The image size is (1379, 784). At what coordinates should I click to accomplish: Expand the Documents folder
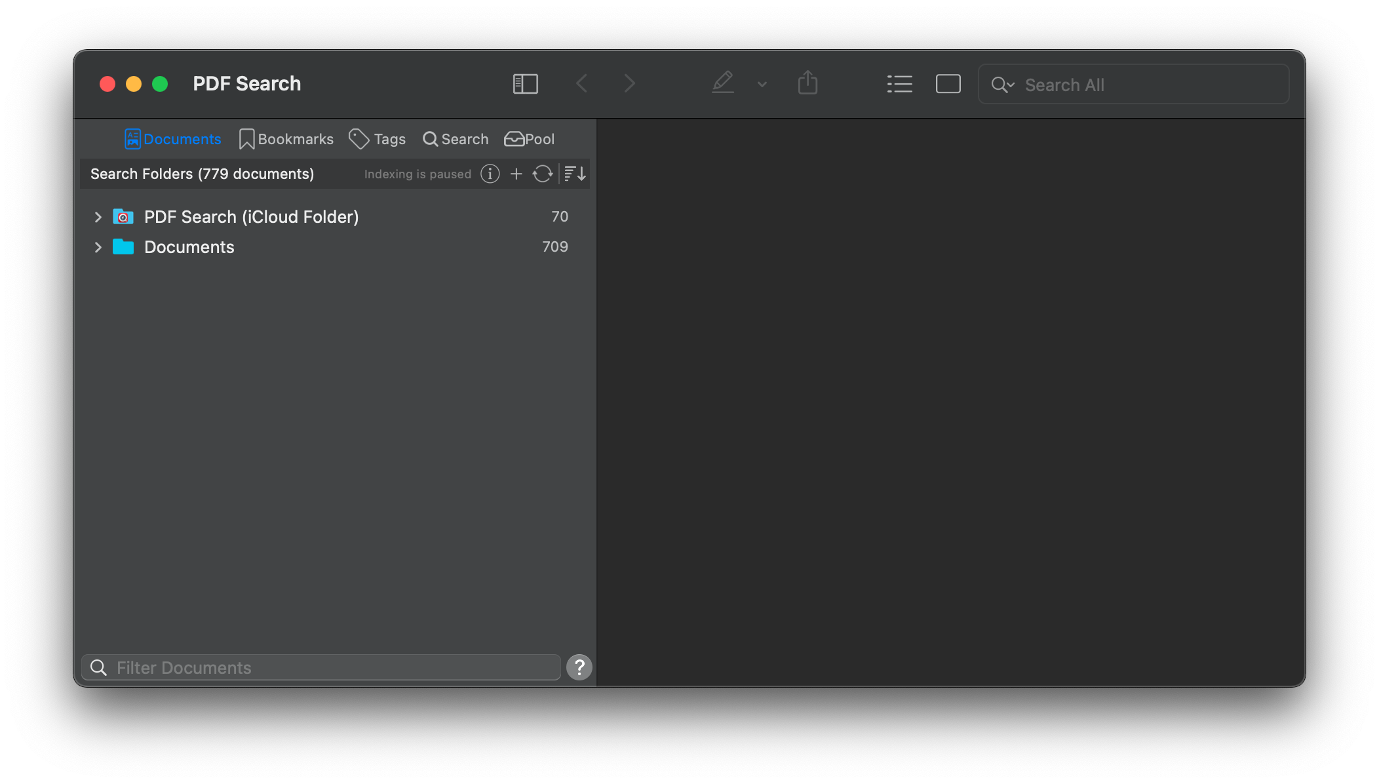click(98, 247)
